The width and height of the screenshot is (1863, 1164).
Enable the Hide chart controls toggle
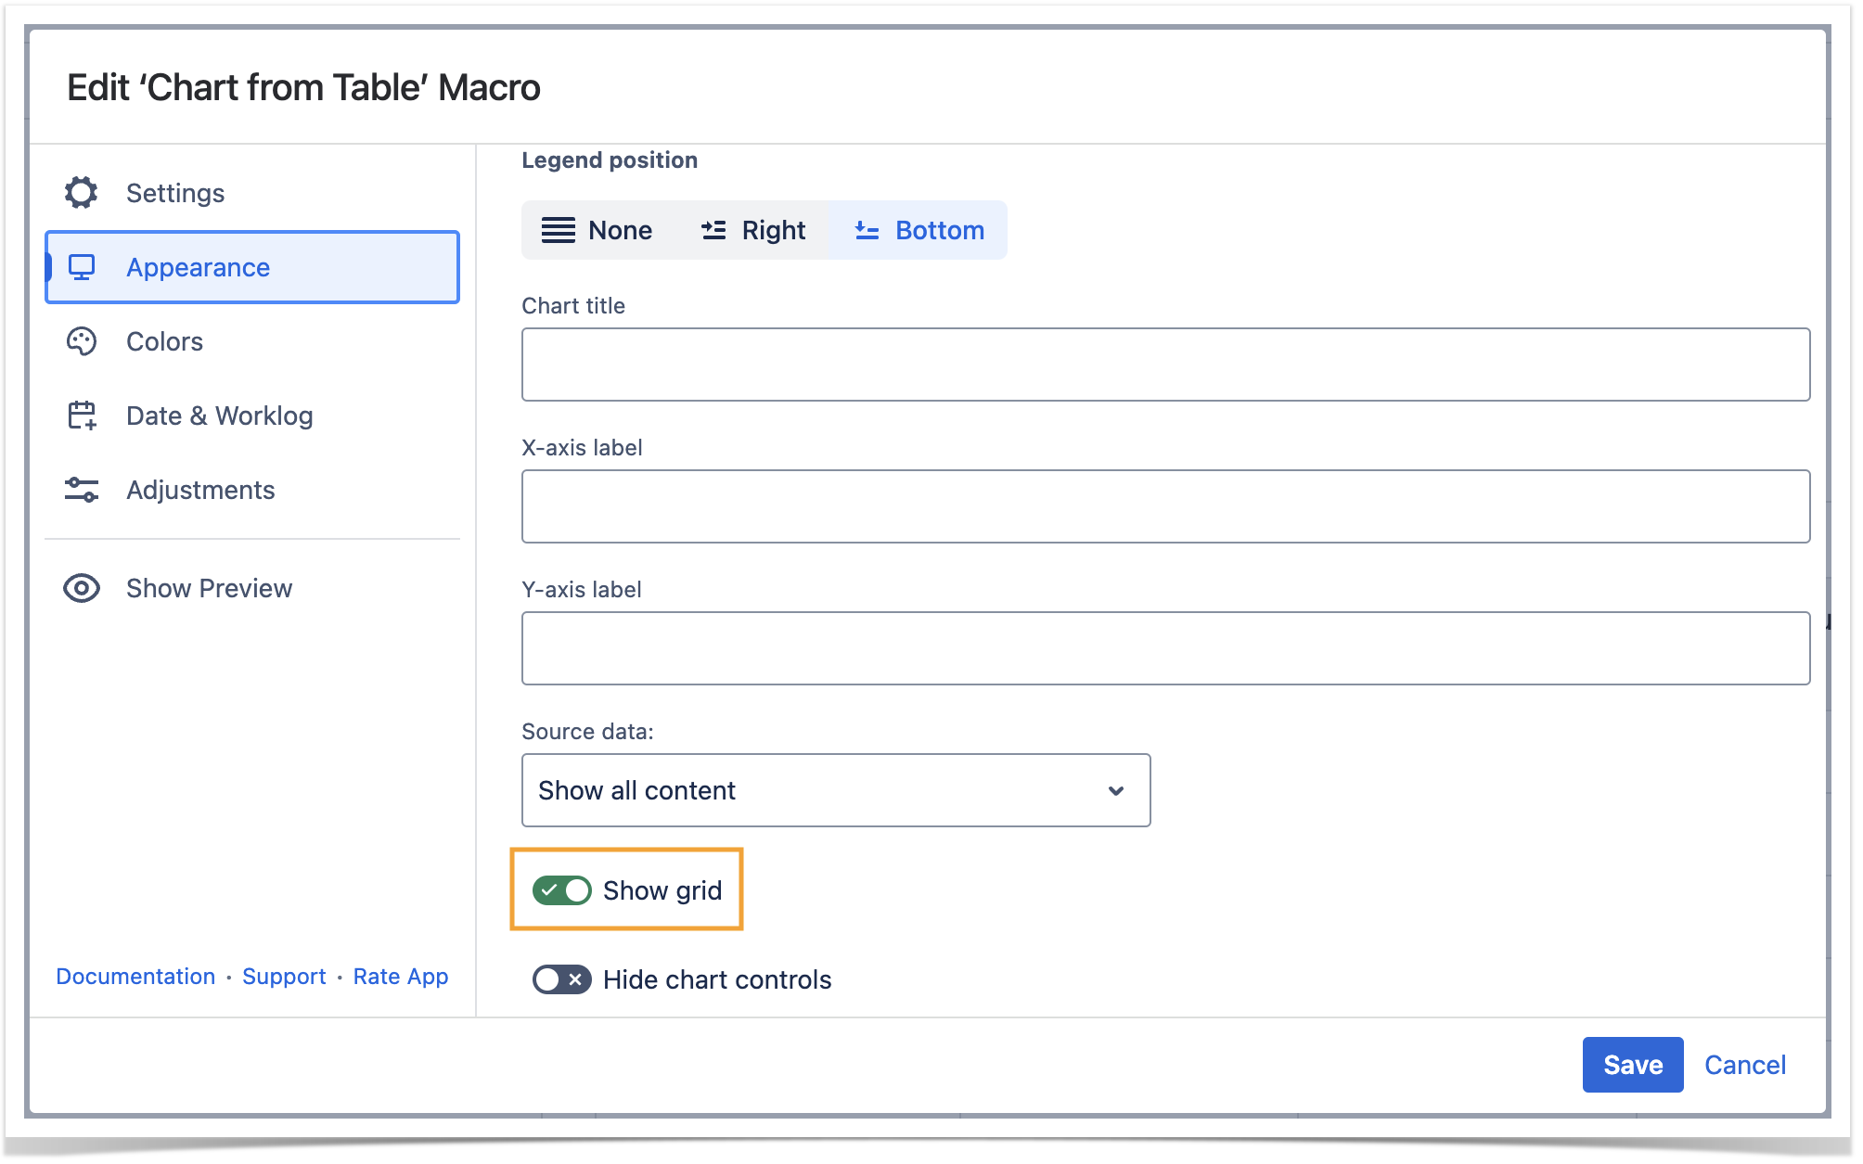tap(561, 979)
